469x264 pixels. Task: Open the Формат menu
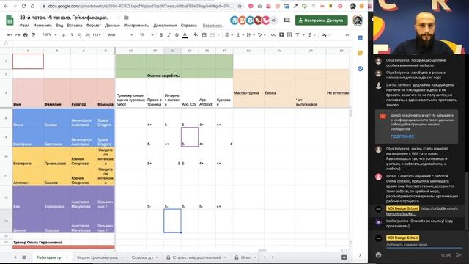94,26
